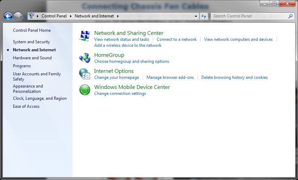Click Network and Internet breadcrumb segment

click(x=94, y=16)
